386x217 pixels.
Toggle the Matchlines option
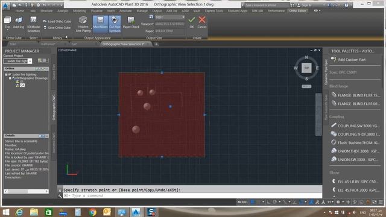click(x=100, y=24)
